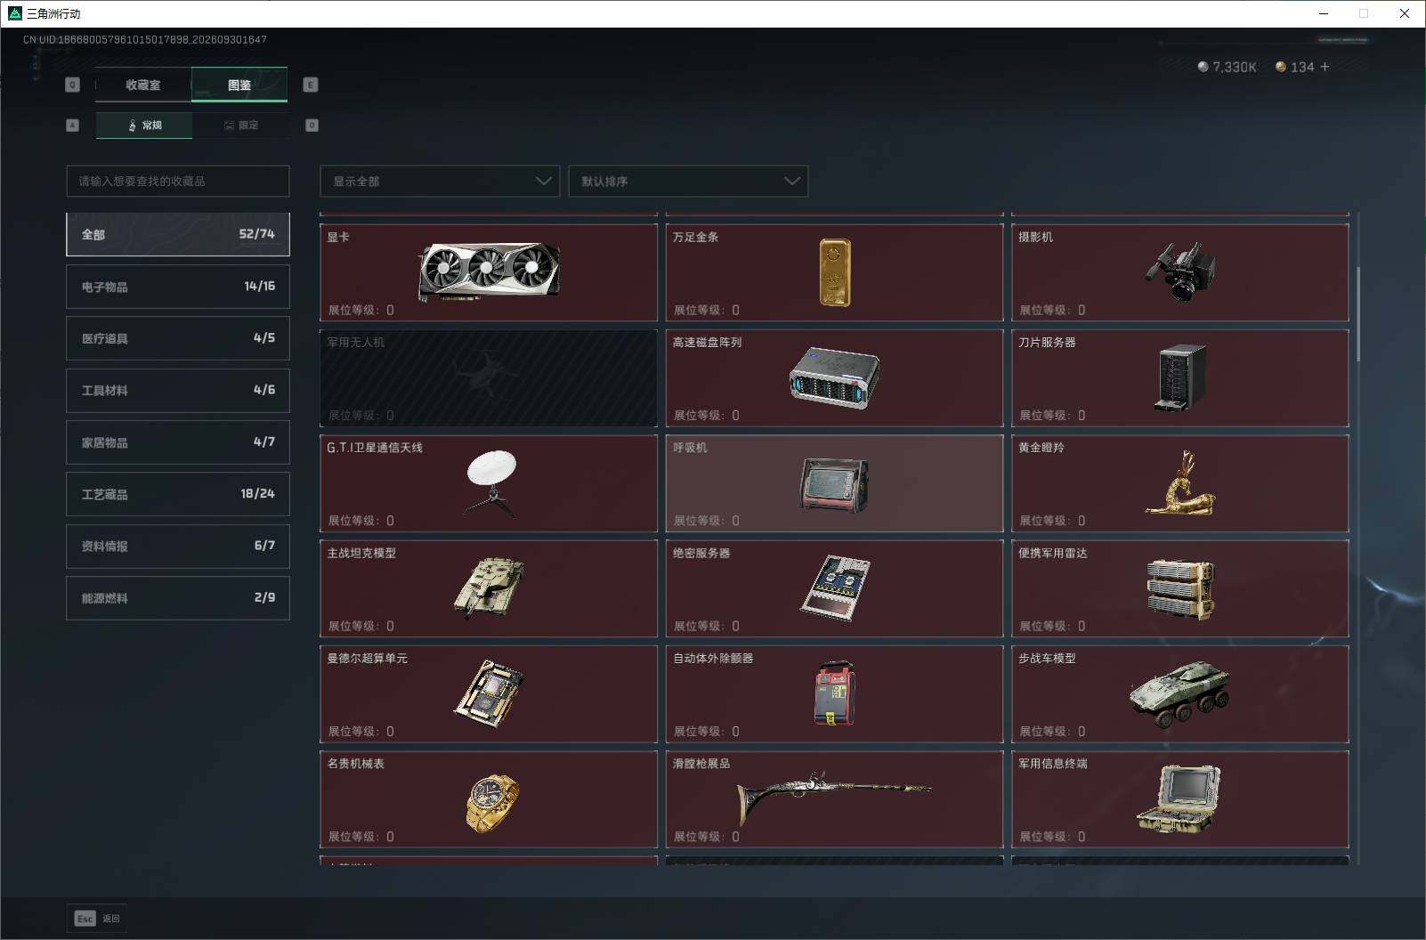Filter by 工艺藏品 category
The height and width of the screenshot is (940, 1426).
point(178,494)
